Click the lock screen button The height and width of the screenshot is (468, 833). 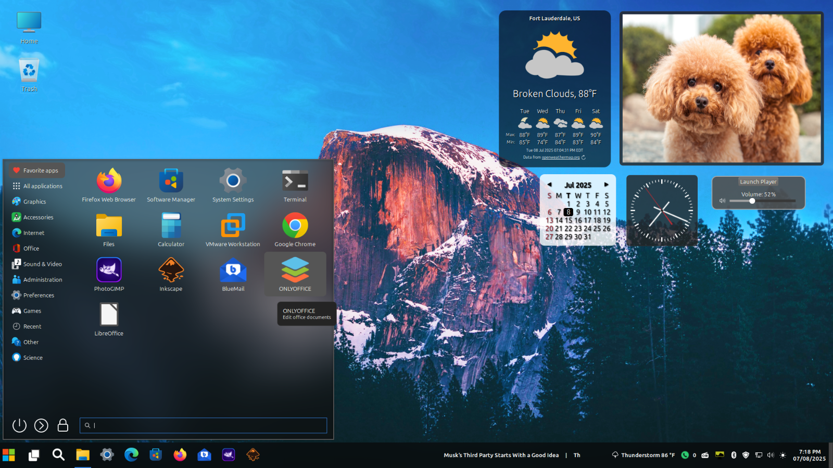point(63,425)
